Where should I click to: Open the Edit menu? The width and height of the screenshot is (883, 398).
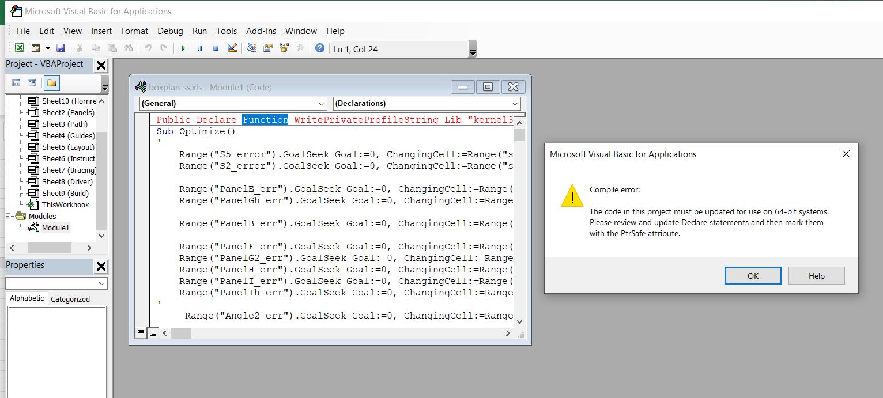pyautogui.click(x=47, y=31)
